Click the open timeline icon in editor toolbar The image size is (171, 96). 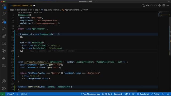point(160,5)
